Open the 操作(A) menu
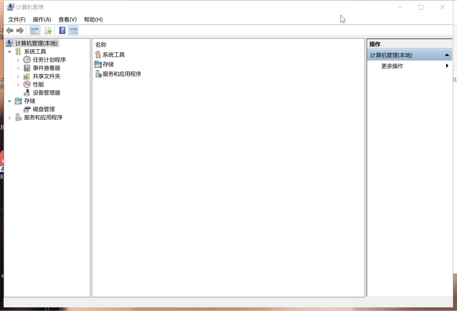This screenshot has height=311, width=457. pyautogui.click(x=42, y=19)
